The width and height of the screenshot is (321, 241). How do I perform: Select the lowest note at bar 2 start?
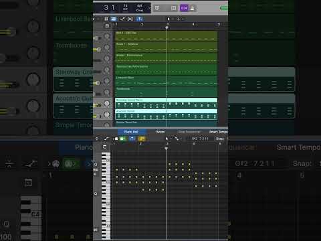(143, 190)
